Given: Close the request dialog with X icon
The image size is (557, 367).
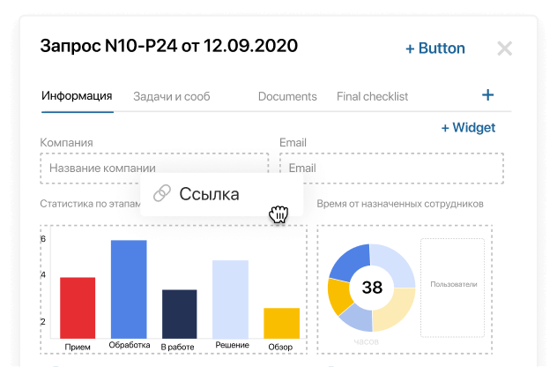Looking at the screenshot, I should (x=505, y=49).
